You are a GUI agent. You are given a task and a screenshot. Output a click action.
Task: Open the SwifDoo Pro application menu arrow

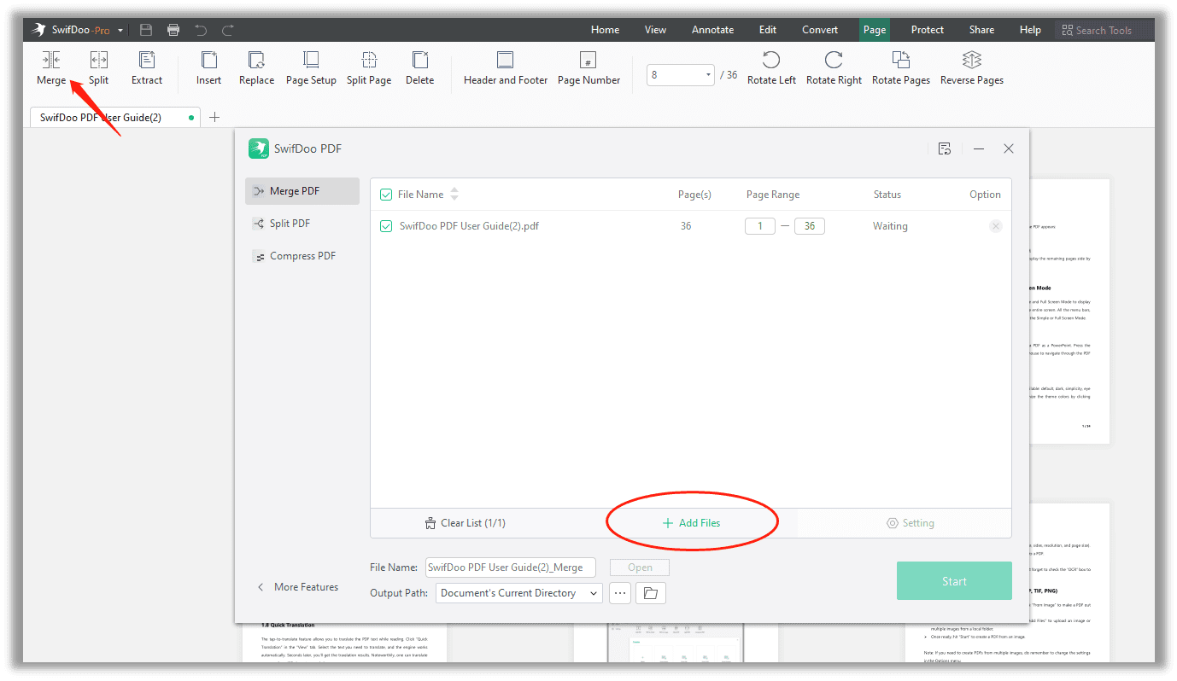120,31
